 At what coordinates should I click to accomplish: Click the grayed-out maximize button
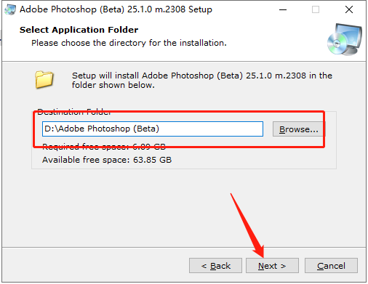tap(316, 9)
